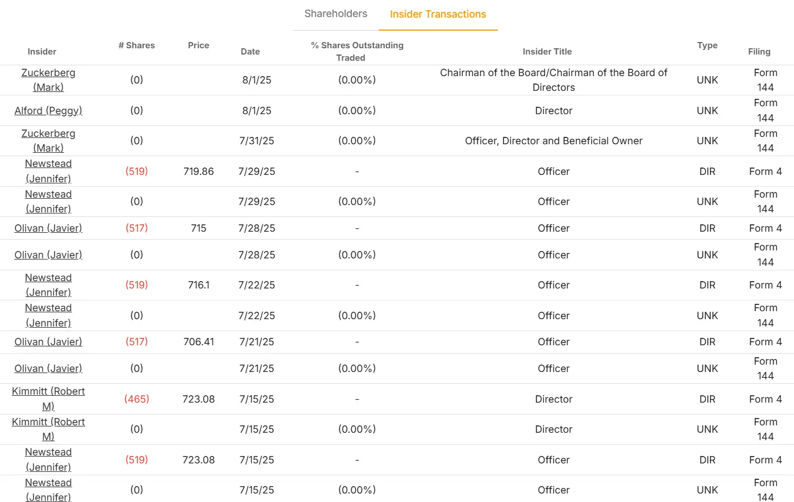Select the Insider Transactions tab
Viewport: 794px width, 502px height.
pos(438,14)
